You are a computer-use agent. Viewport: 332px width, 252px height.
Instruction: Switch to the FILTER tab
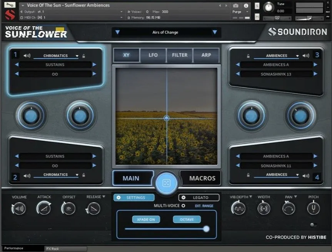click(x=180, y=55)
